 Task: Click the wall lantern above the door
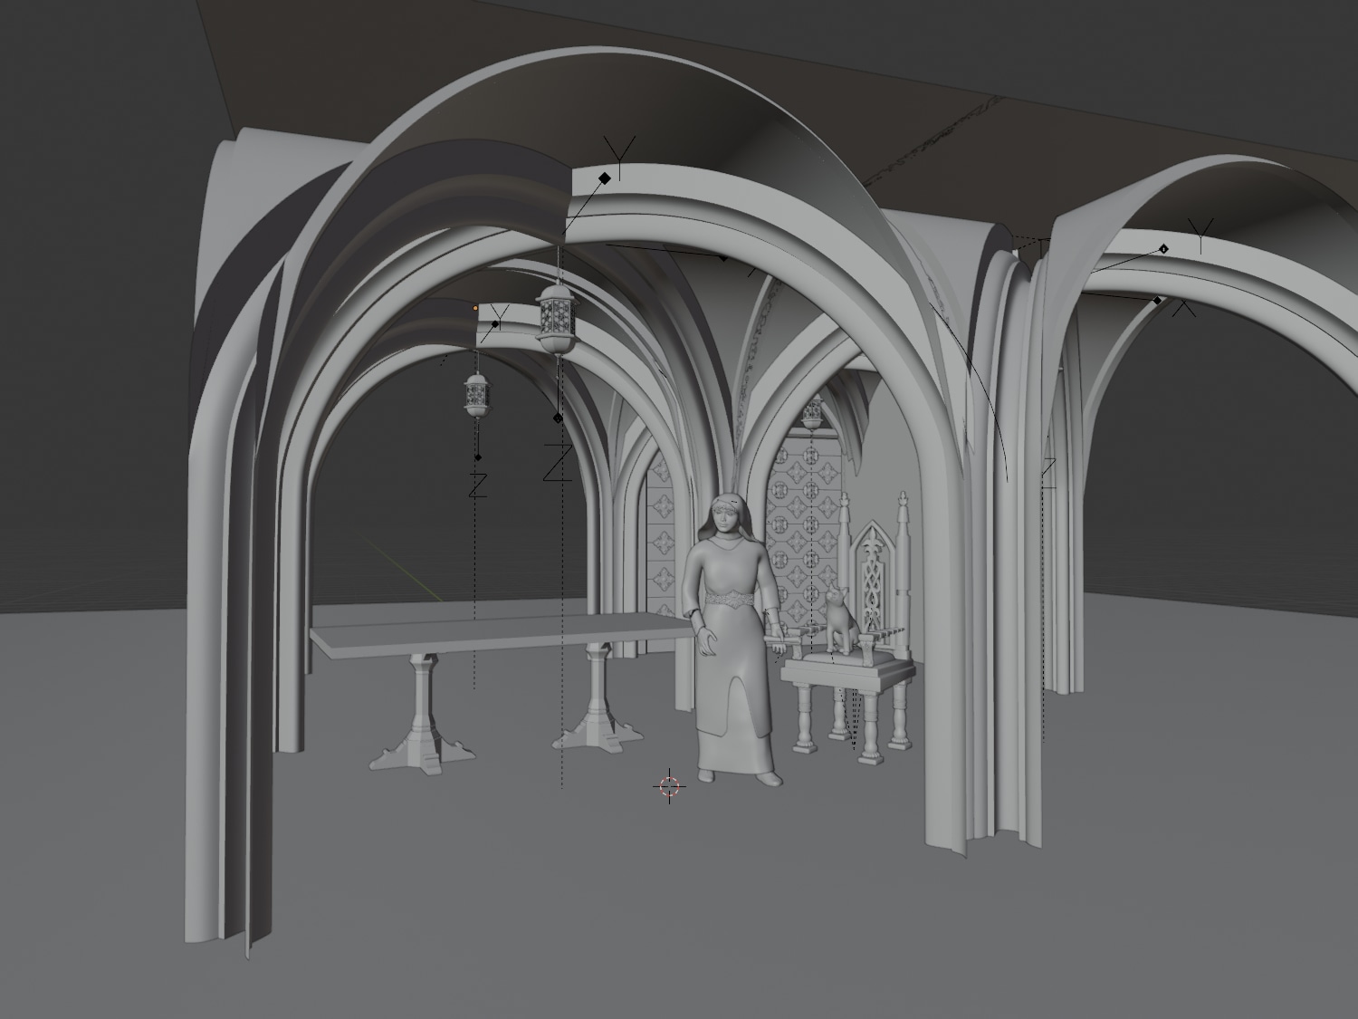point(812,414)
